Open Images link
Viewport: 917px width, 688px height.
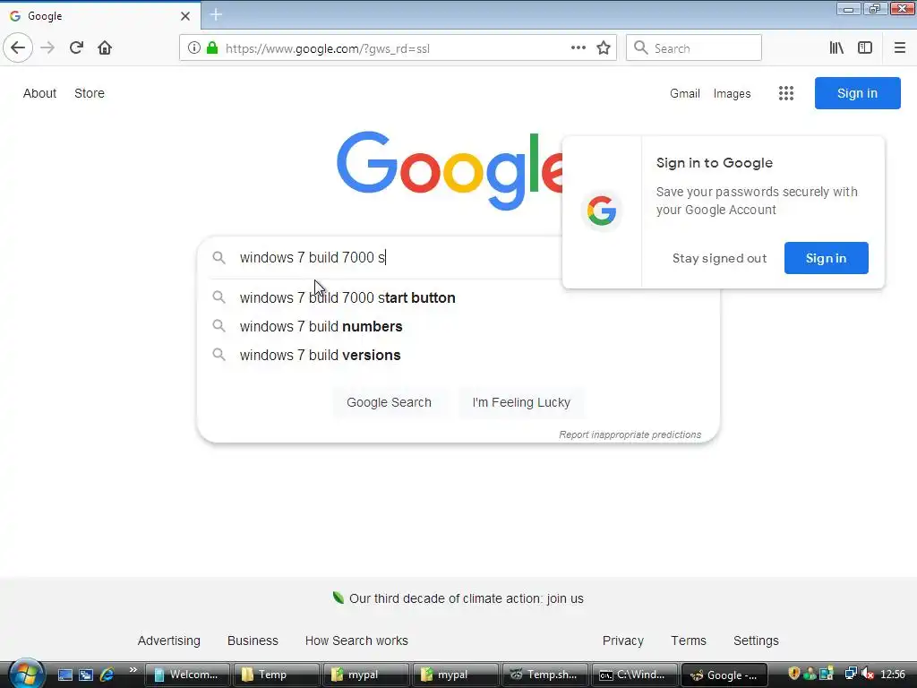732,93
